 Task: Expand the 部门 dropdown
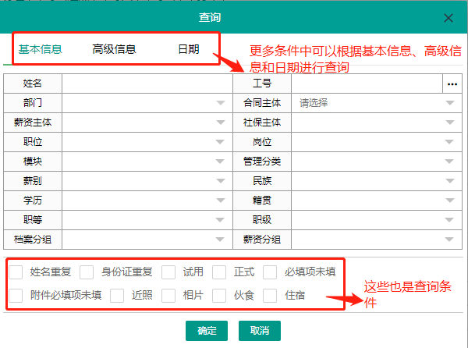pos(220,103)
